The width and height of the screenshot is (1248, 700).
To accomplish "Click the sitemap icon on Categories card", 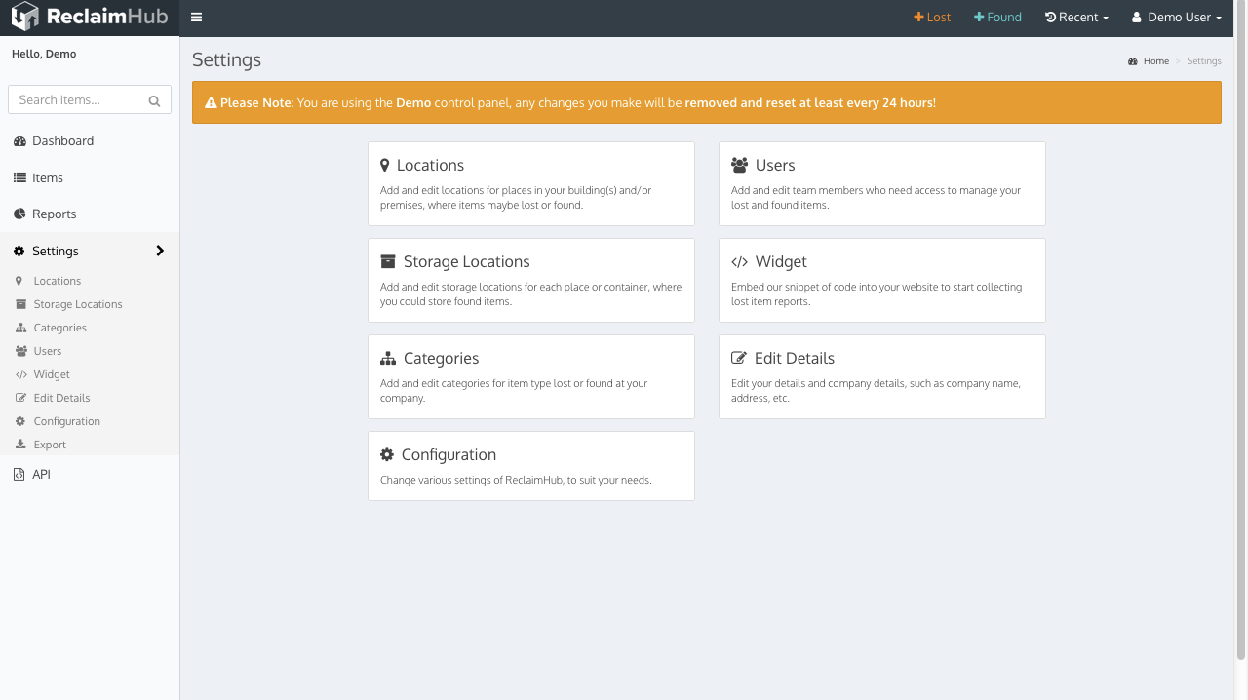I will point(388,358).
